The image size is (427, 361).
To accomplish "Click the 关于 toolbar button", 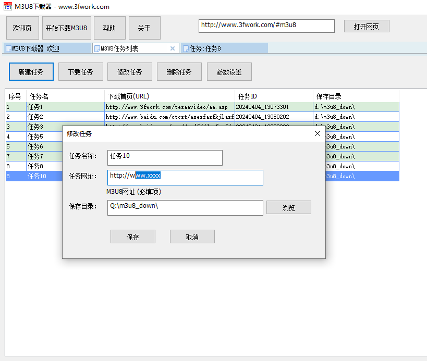I will click(144, 28).
